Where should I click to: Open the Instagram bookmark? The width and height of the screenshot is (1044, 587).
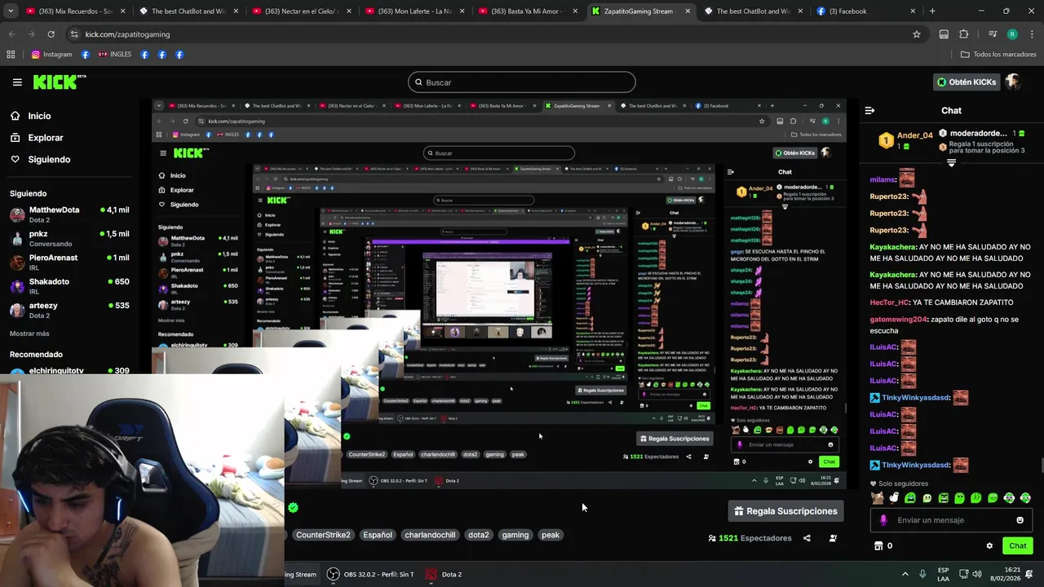52,55
